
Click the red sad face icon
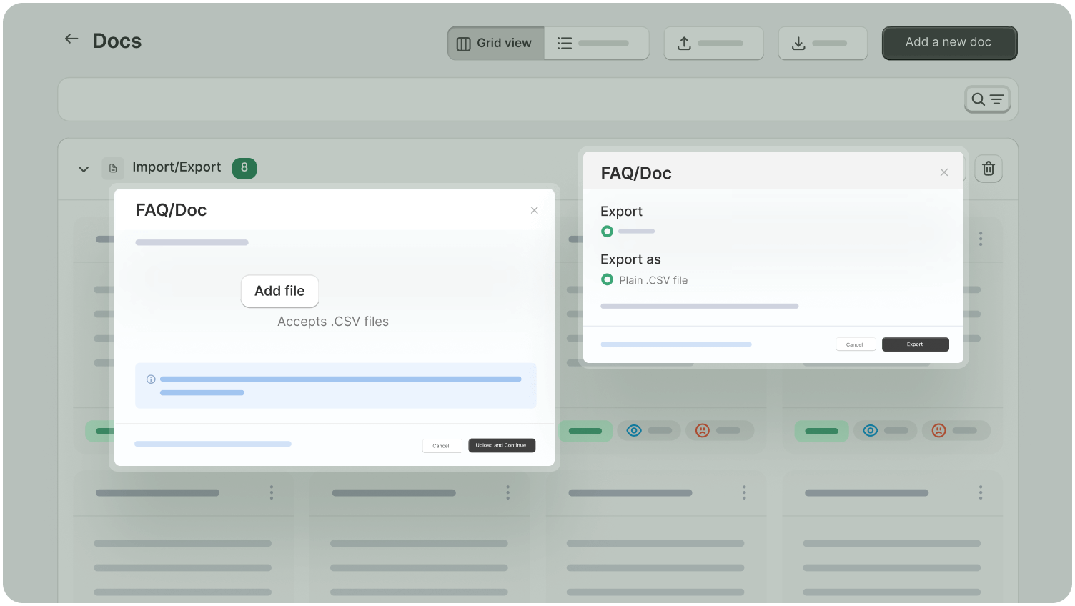point(703,430)
